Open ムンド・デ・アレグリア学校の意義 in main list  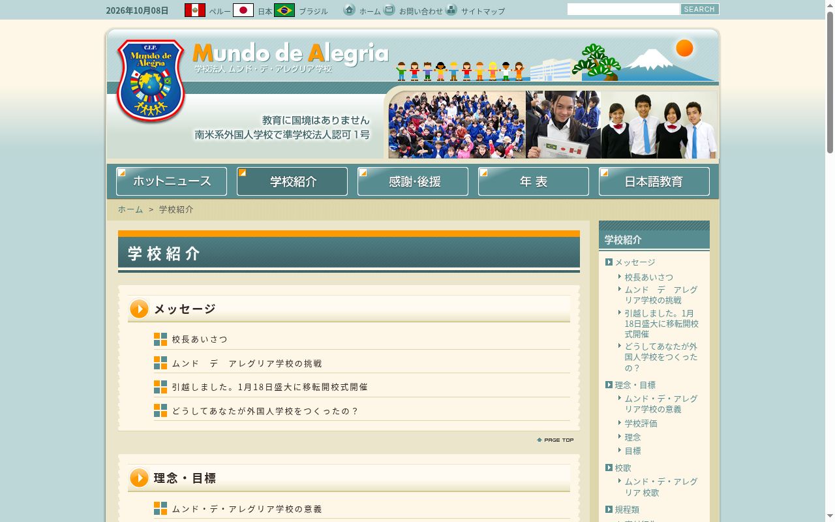pos(247,509)
